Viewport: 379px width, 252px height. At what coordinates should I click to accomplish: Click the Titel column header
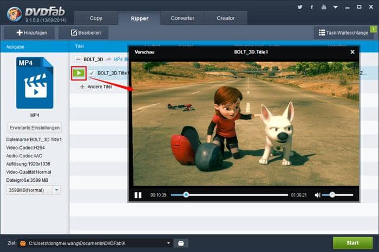[x=79, y=47]
